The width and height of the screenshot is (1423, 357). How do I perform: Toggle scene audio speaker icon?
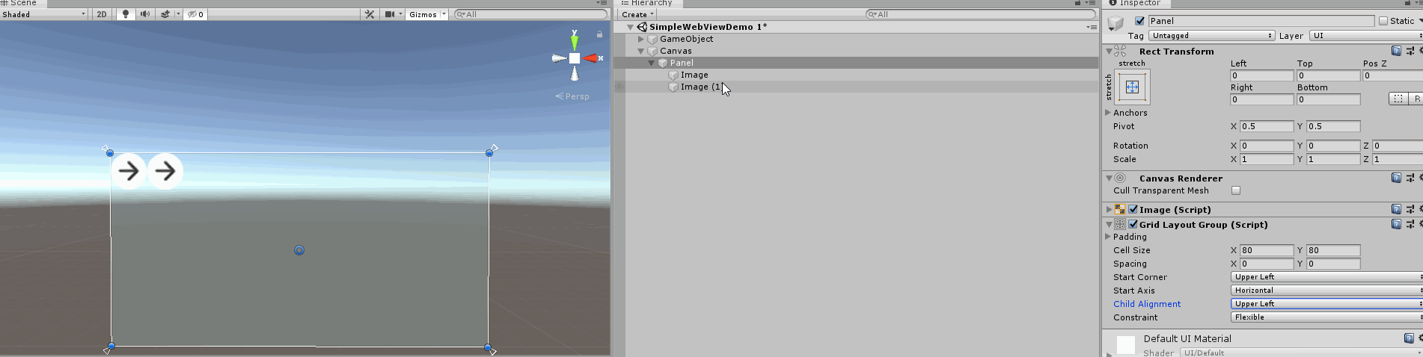(144, 14)
